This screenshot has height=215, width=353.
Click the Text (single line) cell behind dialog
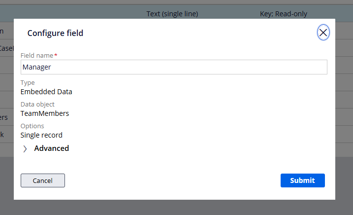172,14
